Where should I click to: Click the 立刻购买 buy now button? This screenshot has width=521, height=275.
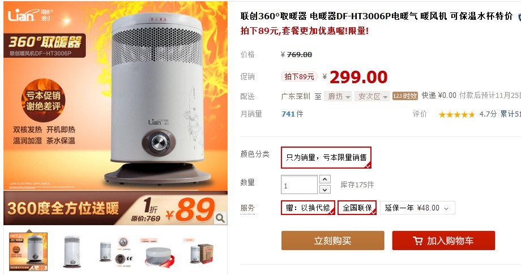332,240
